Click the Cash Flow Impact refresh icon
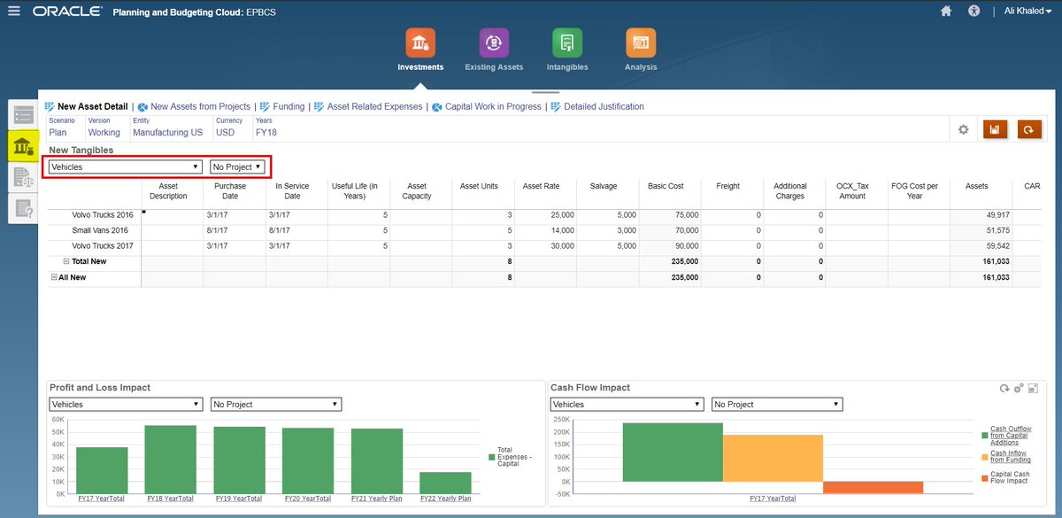The width and height of the screenshot is (1062, 518). 1004,389
